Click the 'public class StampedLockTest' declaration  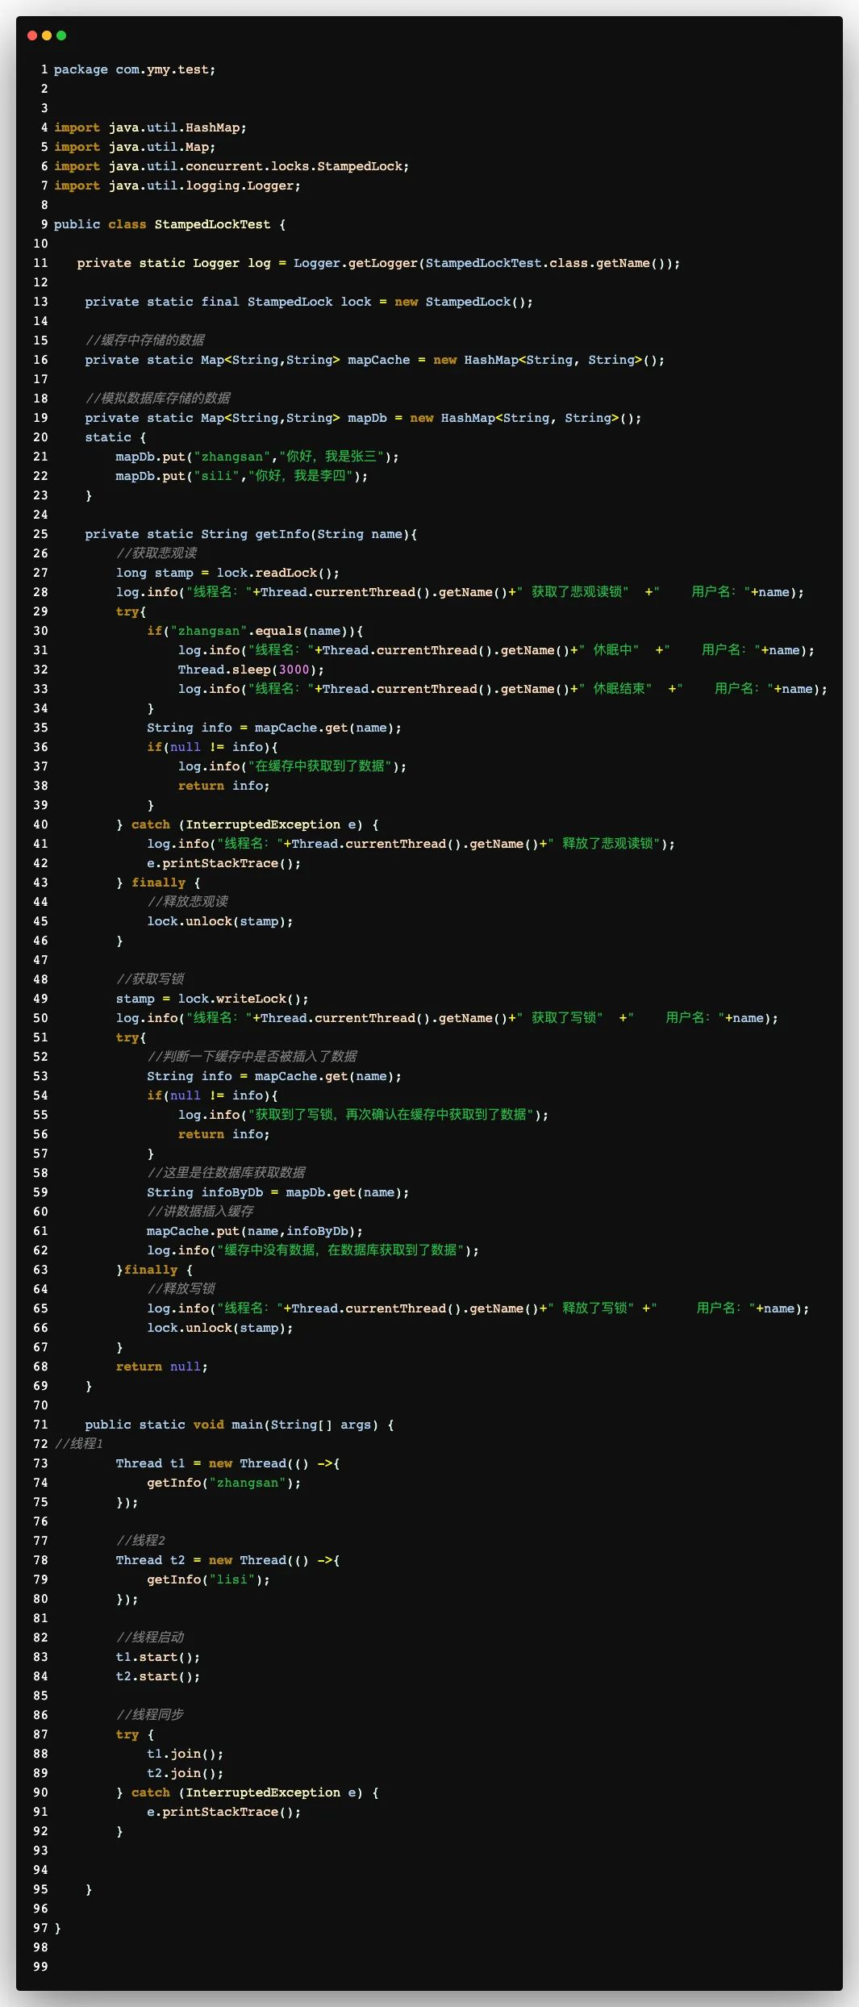(169, 224)
